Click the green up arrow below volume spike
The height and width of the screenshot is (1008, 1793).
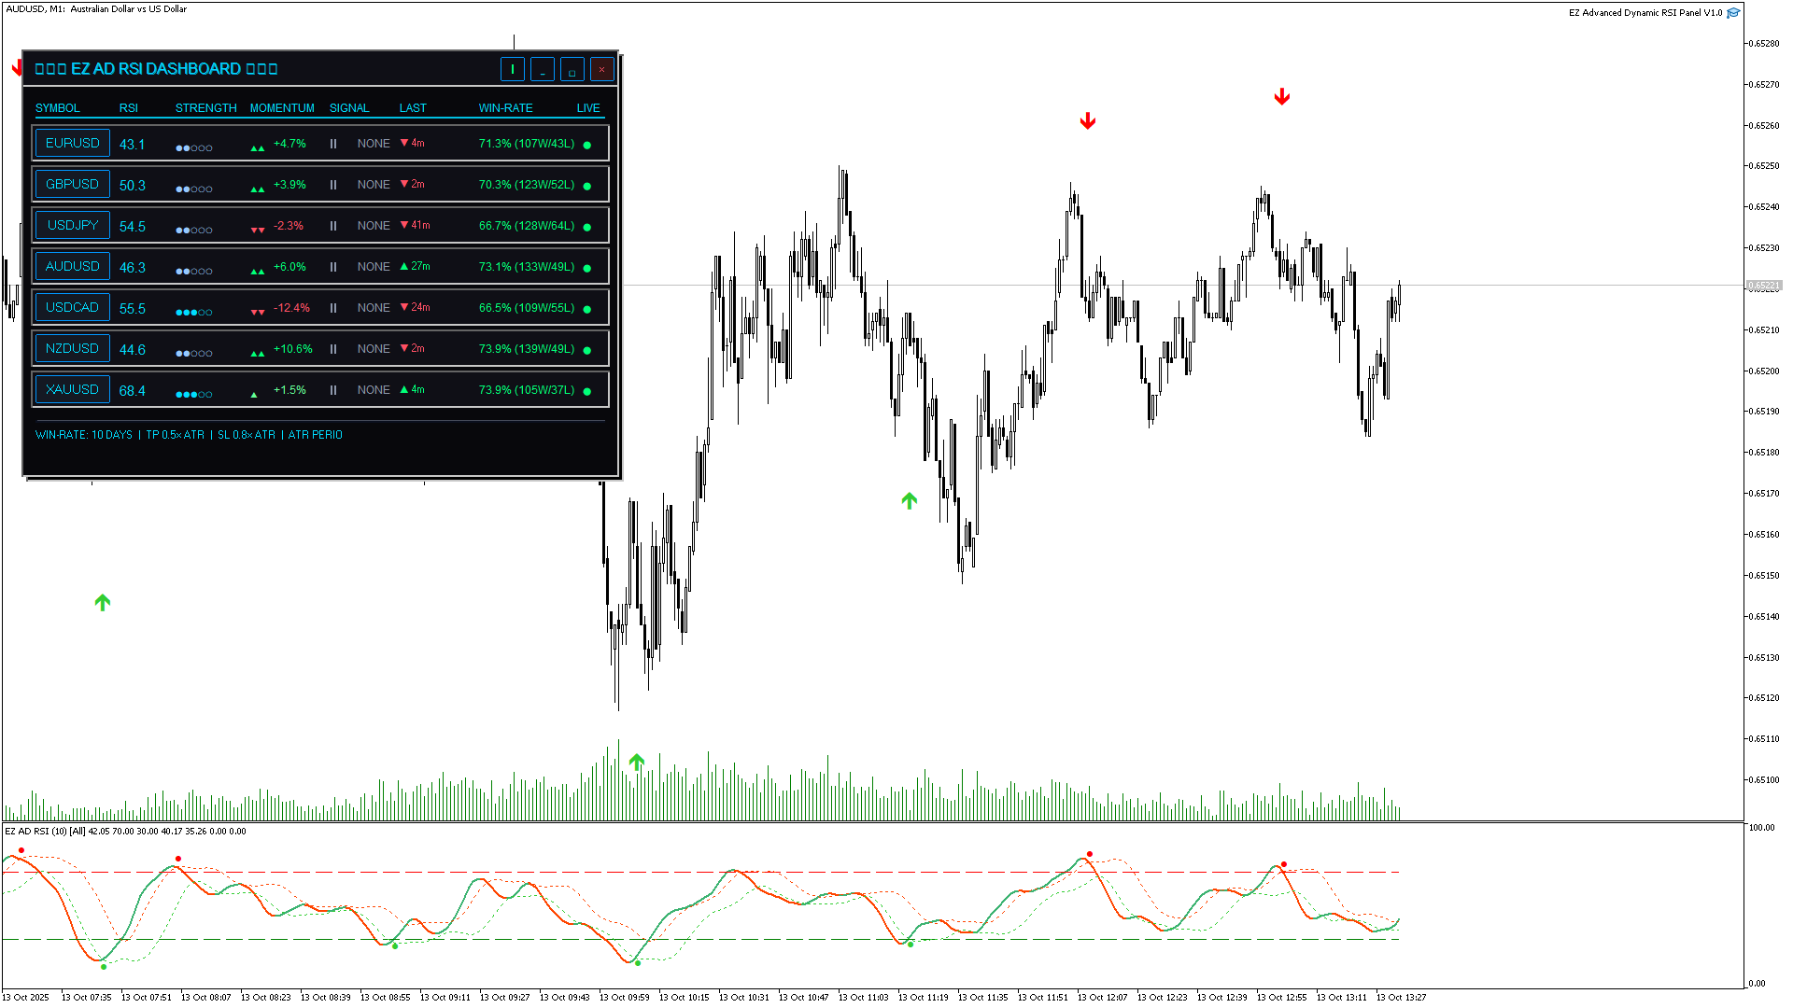tap(636, 763)
